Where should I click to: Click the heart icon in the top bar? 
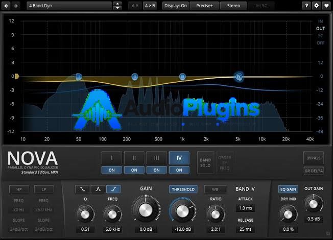point(326,6)
